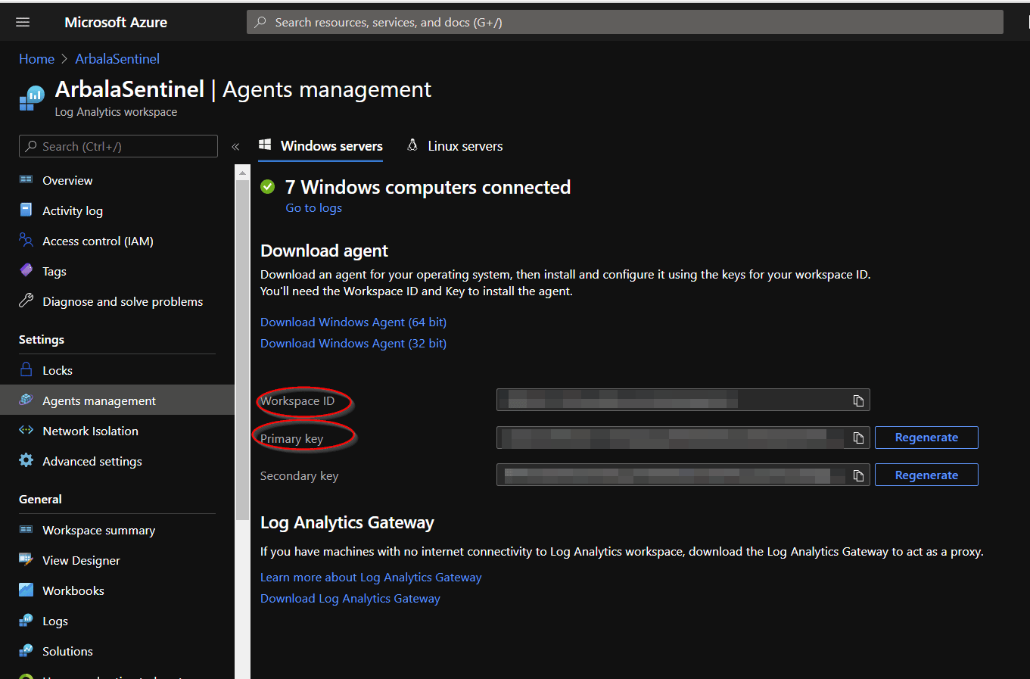
Task: Switch to the Windows servers tab
Action: click(x=320, y=146)
